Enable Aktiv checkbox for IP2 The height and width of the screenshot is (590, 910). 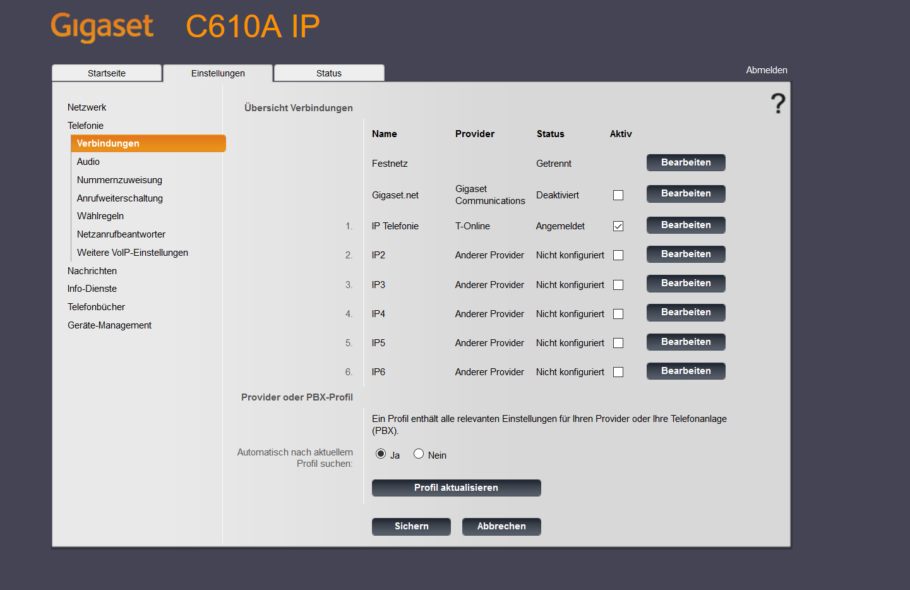click(618, 255)
